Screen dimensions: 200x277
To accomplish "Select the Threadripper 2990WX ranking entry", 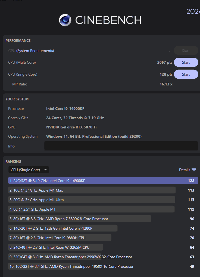I will tap(71, 257).
